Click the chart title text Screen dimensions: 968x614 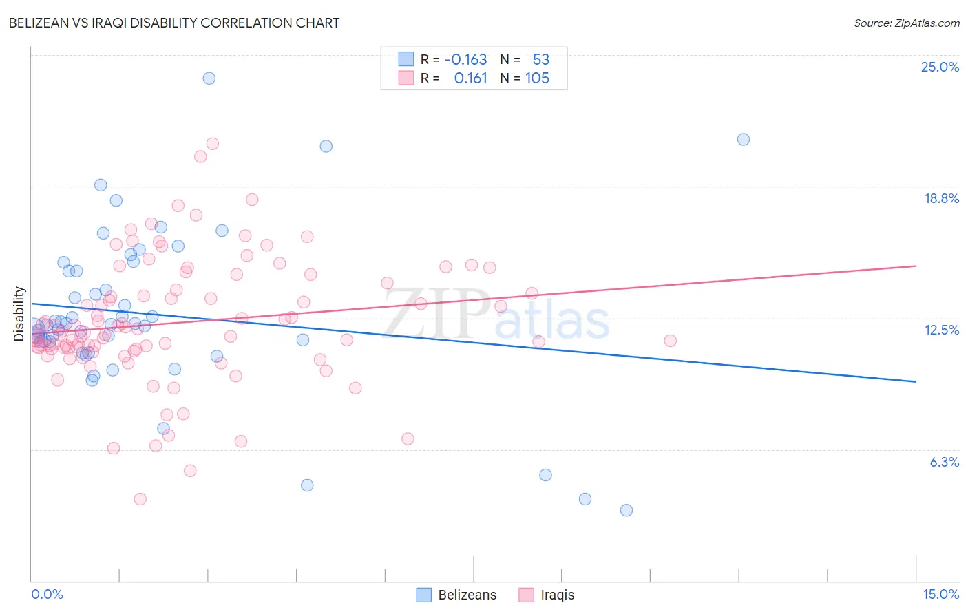[174, 23]
